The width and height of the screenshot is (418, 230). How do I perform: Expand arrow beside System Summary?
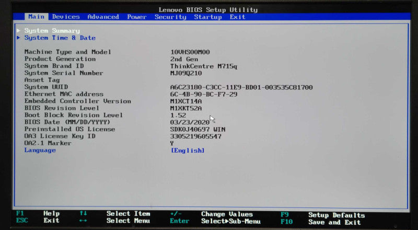click(x=18, y=30)
